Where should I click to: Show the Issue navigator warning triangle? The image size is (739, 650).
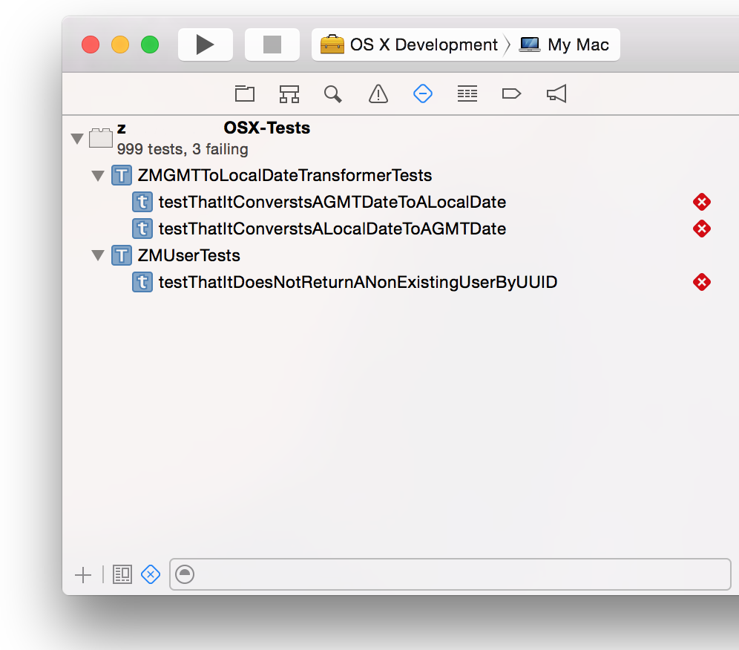378,93
